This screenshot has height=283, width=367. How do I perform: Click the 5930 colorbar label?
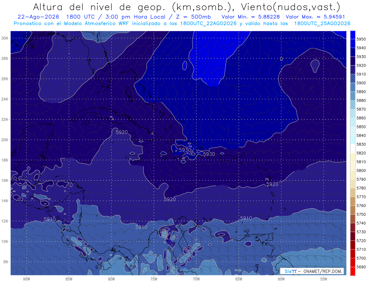[x=361, y=56]
